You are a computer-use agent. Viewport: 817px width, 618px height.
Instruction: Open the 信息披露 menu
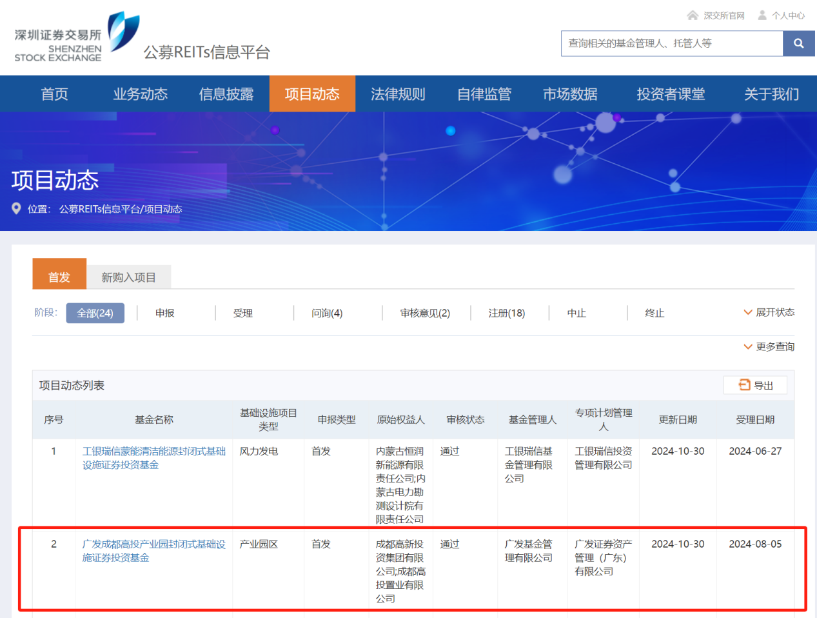coord(226,94)
